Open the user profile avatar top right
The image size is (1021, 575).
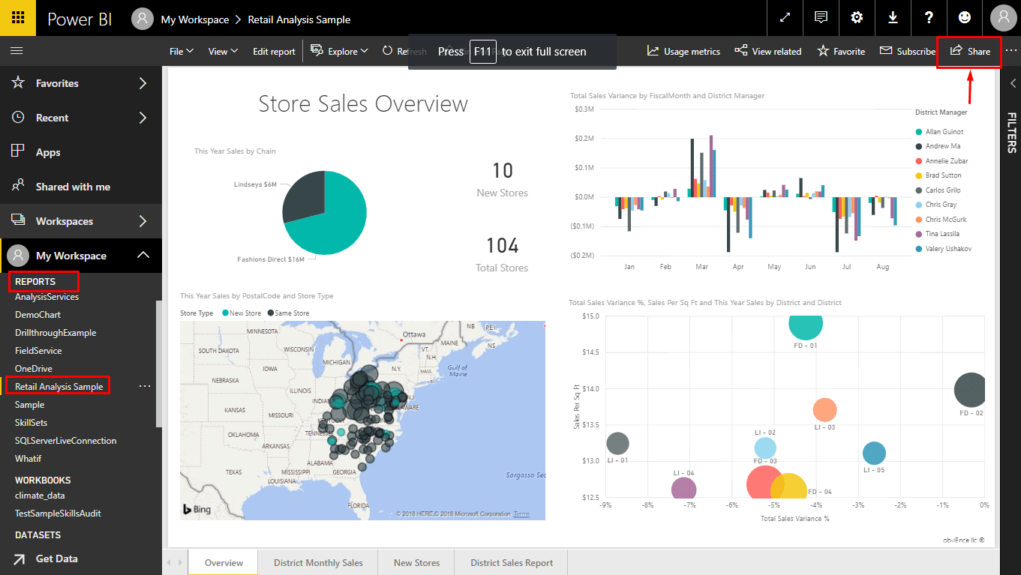pos(1003,18)
